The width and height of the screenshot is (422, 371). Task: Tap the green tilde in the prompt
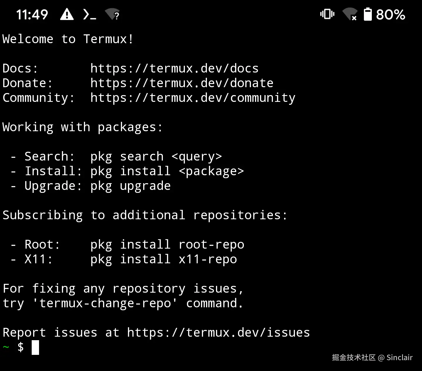coord(6,347)
